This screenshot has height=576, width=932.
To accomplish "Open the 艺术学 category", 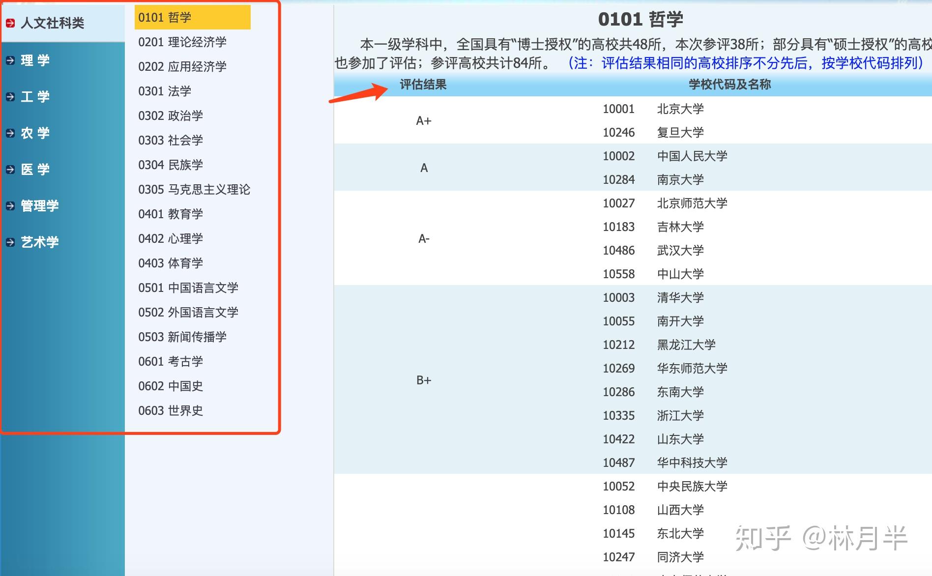I will (x=39, y=242).
